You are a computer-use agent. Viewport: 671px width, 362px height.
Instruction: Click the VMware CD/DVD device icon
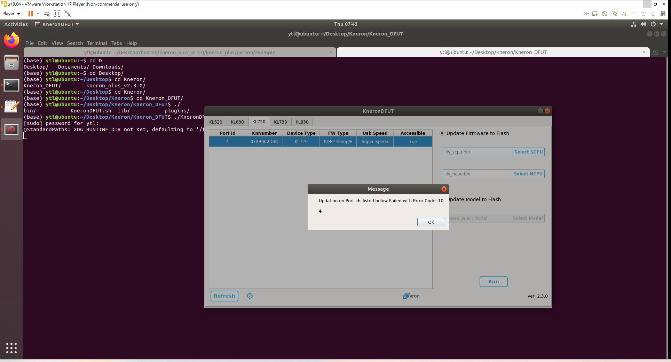point(605,14)
